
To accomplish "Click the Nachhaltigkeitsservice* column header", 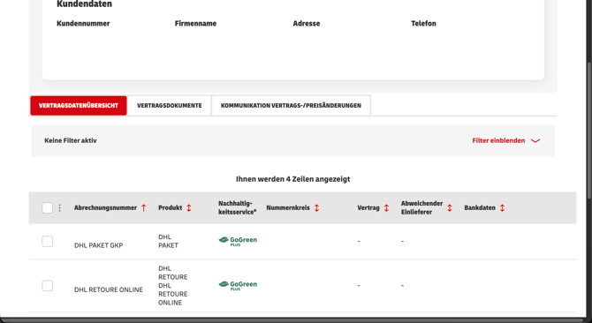I will click(237, 207).
